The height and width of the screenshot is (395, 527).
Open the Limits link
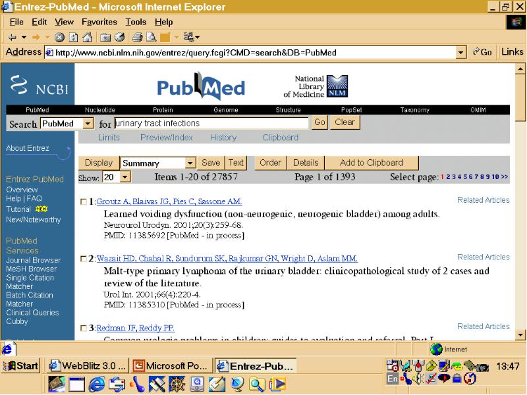pos(109,138)
